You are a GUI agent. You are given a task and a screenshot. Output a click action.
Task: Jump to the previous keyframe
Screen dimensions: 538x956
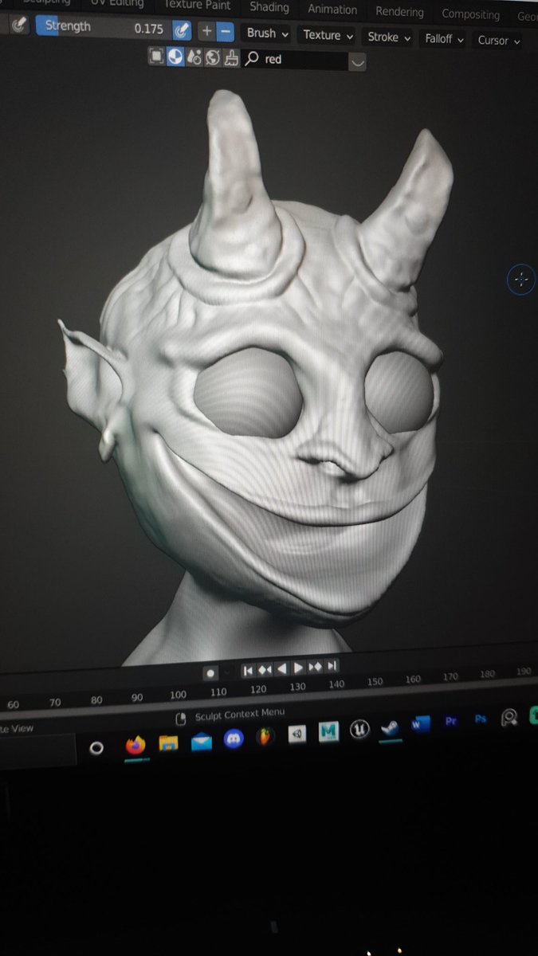click(265, 670)
